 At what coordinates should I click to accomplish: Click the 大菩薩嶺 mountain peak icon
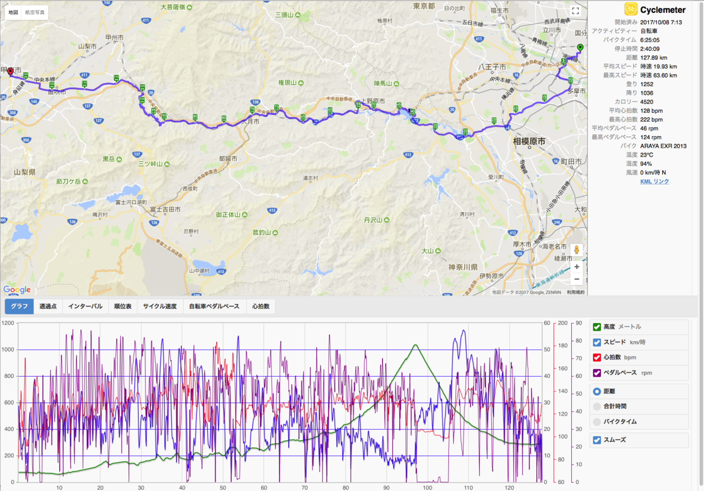[x=190, y=7]
